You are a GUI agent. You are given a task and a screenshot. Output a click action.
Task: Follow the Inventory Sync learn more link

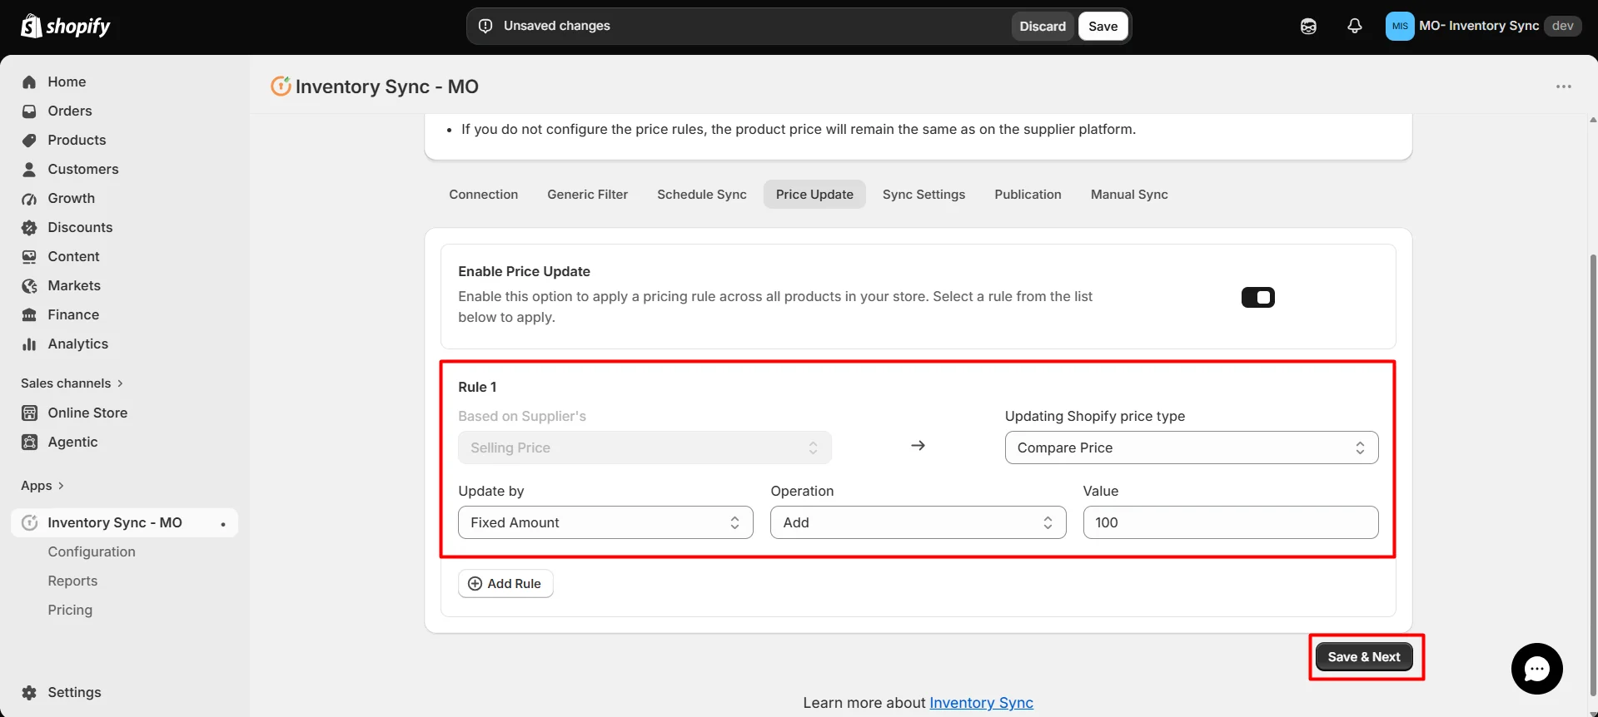point(981,703)
